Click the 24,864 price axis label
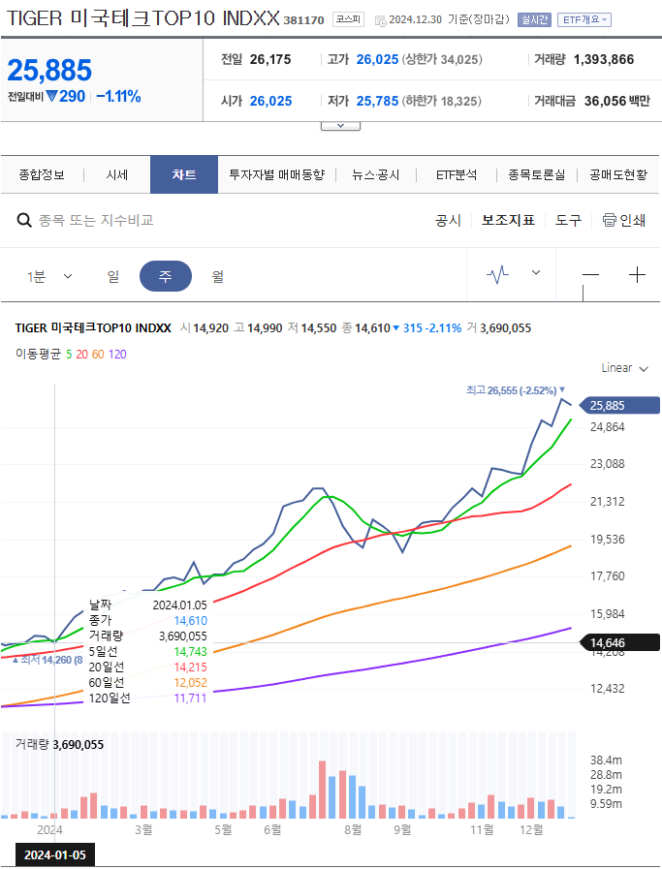Viewport: 662px width, 869px height. point(607,427)
